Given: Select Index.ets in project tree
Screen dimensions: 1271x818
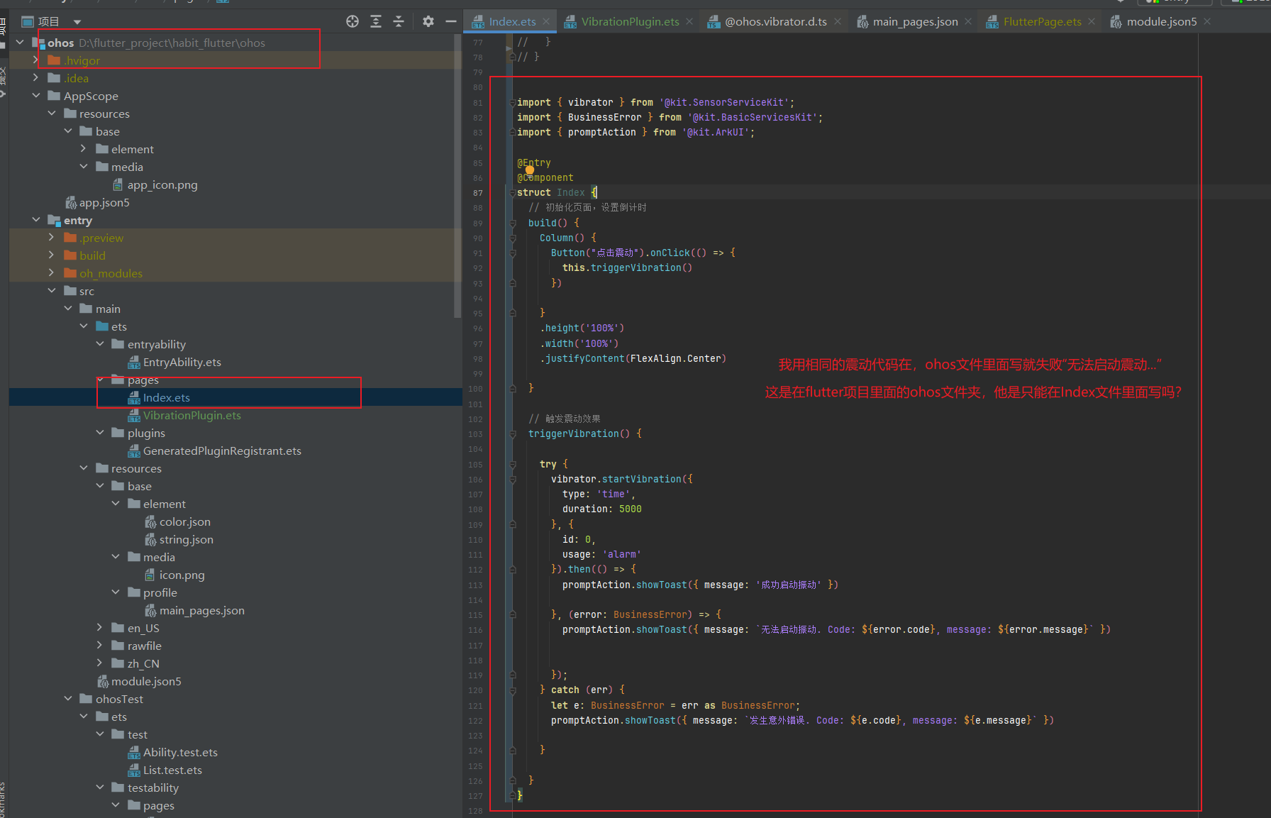Looking at the screenshot, I should coord(166,397).
